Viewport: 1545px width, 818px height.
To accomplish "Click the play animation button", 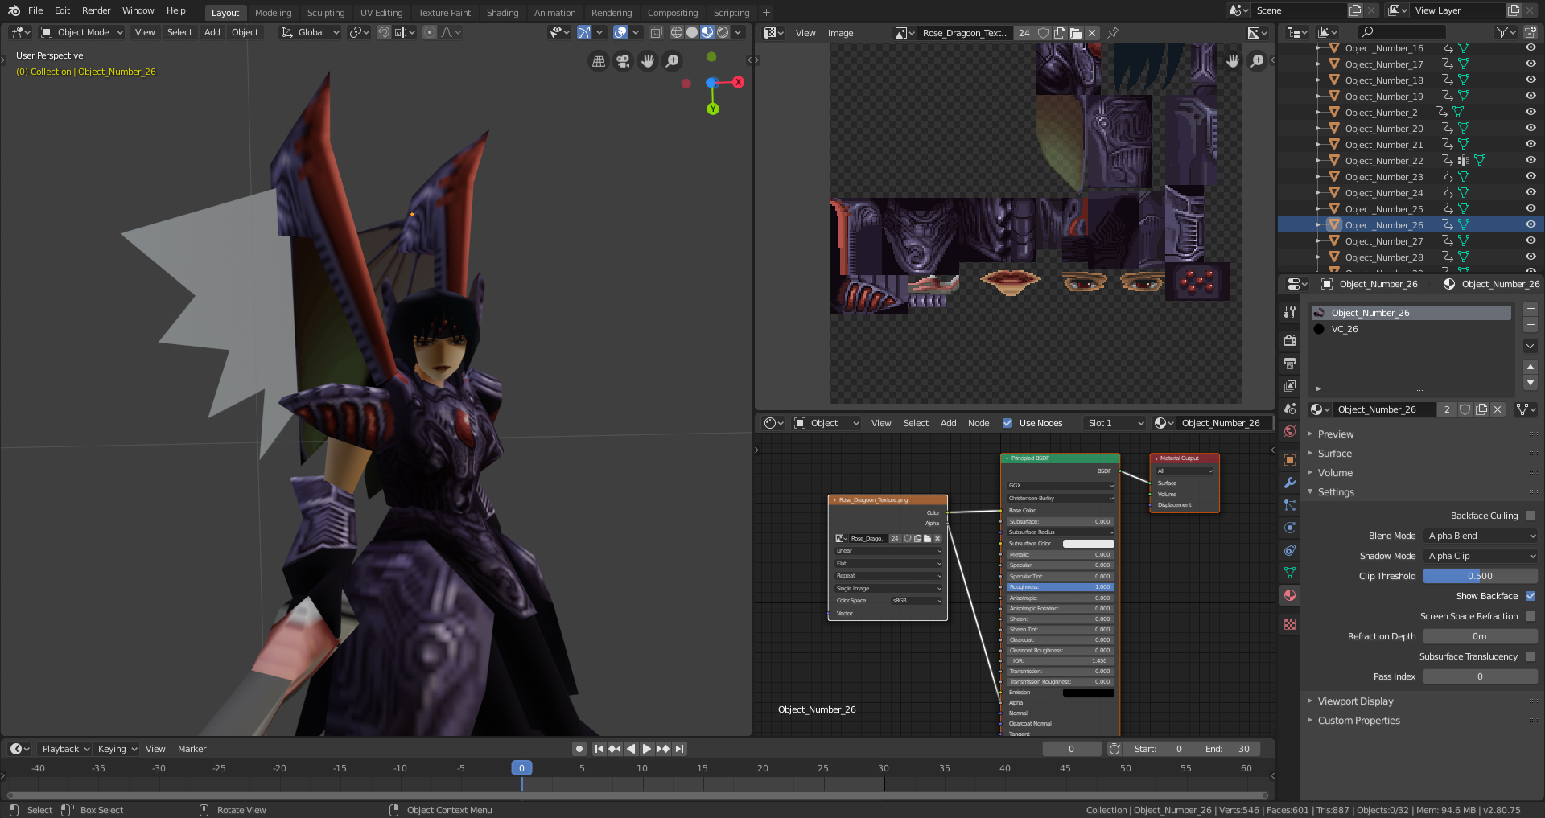I will [x=647, y=749].
